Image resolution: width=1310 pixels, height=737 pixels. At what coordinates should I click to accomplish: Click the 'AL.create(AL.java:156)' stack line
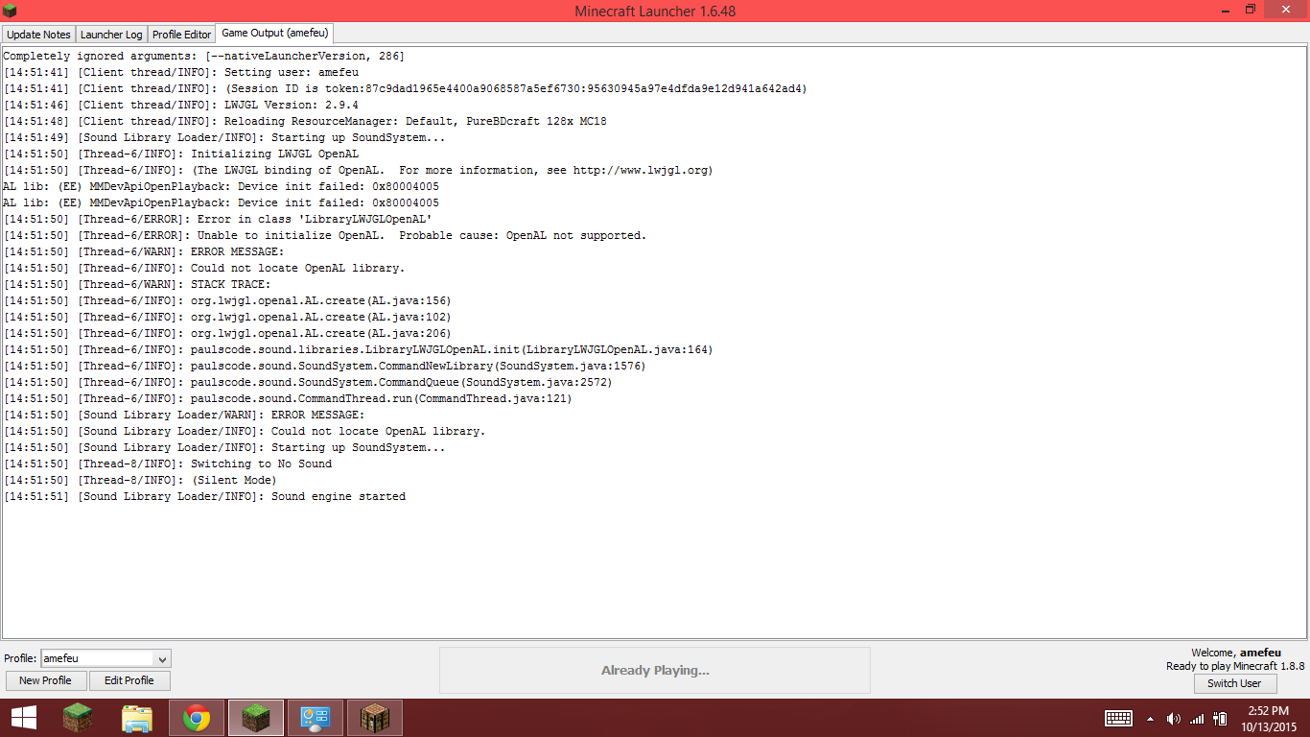click(x=227, y=300)
